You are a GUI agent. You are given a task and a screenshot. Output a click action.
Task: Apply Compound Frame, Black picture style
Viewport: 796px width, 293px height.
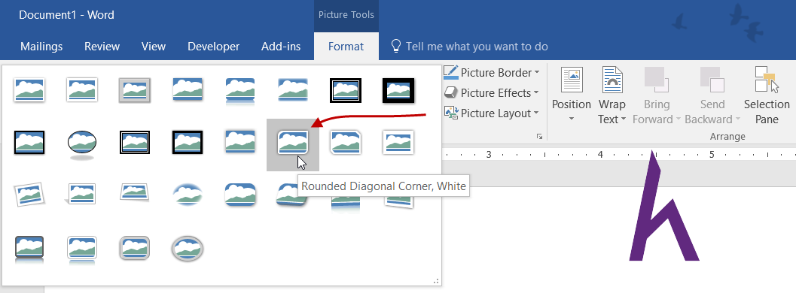click(x=135, y=143)
